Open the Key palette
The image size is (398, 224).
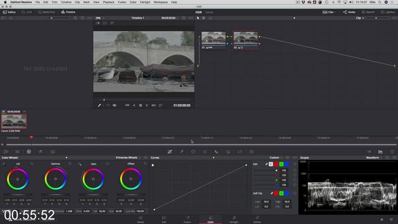pyautogui.click(x=228, y=152)
